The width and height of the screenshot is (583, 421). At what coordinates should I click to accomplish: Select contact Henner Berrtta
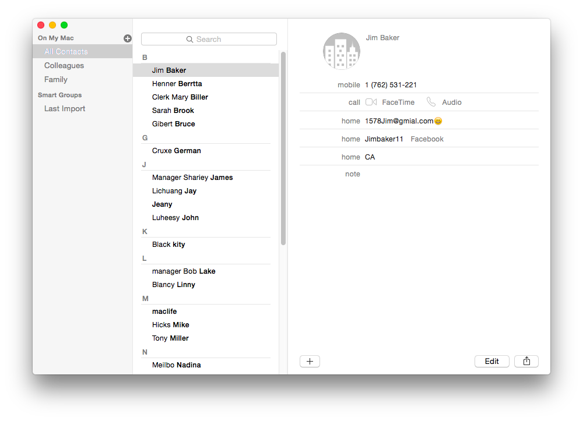(x=177, y=83)
